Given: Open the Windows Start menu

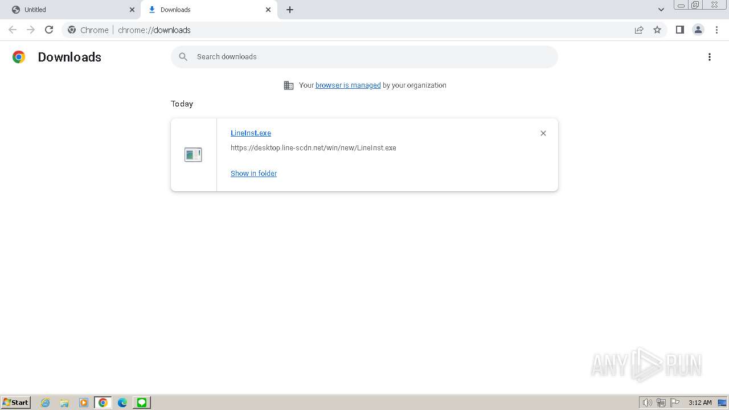Looking at the screenshot, I should (x=16, y=403).
